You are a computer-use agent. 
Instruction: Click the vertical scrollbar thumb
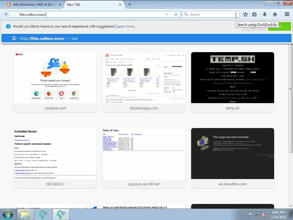tap(291, 98)
